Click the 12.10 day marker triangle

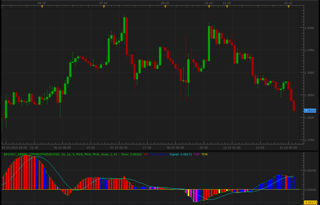tap(288, 7)
